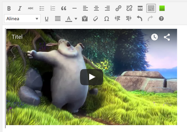Undo the last action
Screen dimensions: 187x132
pyautogui.click(x=139, y=19)
